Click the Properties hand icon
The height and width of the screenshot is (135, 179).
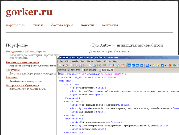tap(154, 65)
